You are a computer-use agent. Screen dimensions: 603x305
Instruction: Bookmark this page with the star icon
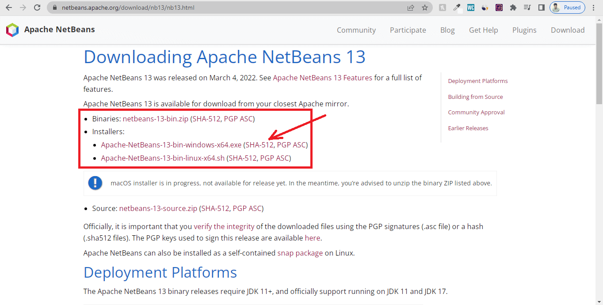(x=425, y=8)
